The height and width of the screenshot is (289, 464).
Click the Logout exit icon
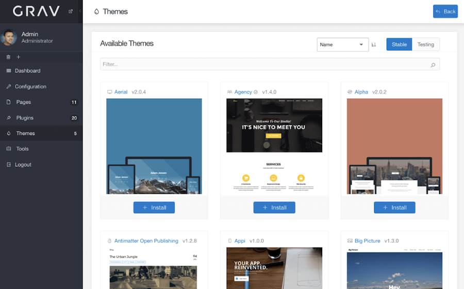[9, 165]
